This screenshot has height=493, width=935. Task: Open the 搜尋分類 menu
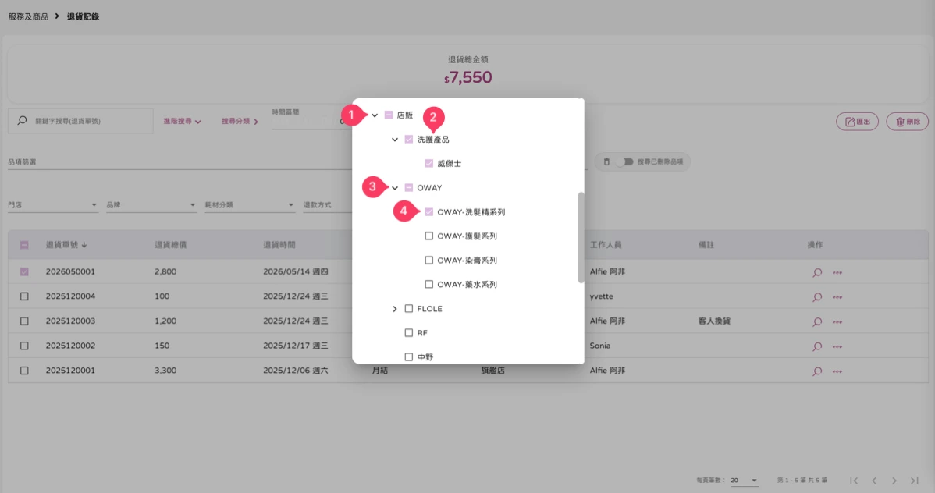pos(240,121)
